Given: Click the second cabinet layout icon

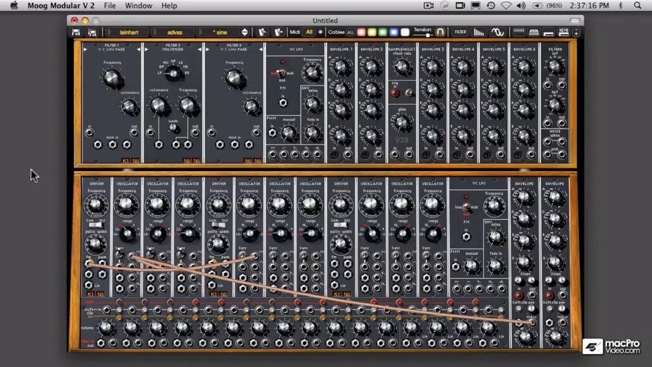Looking at the screenshot, I should 534,32.
